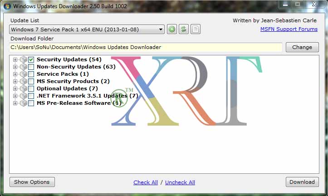Close the Windows Updates Downloader window
Viewport: 328px width, 196px height.
coord(314,5)
